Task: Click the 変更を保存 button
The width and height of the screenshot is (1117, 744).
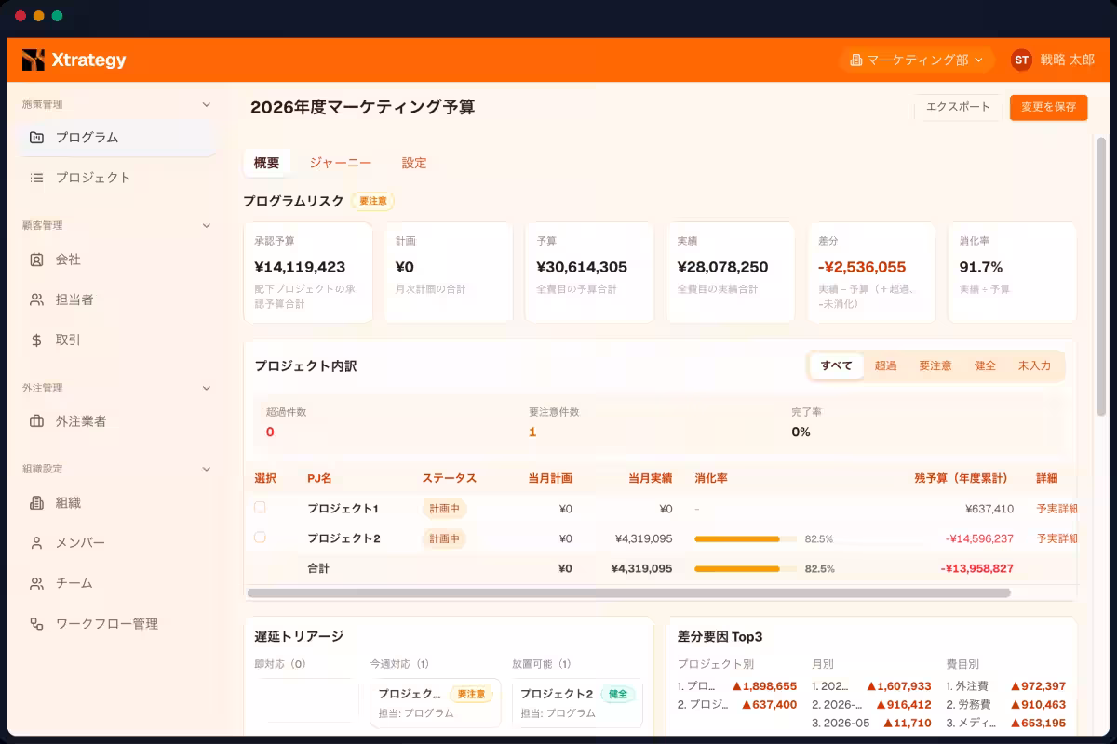Action: [x=1048, y=107]
